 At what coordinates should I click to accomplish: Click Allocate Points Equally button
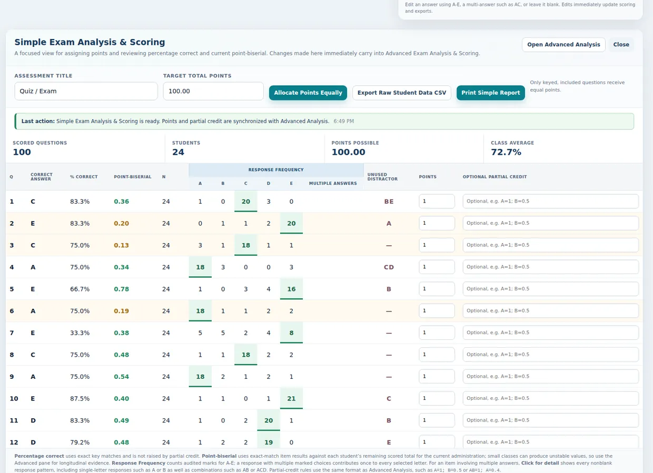308,93
